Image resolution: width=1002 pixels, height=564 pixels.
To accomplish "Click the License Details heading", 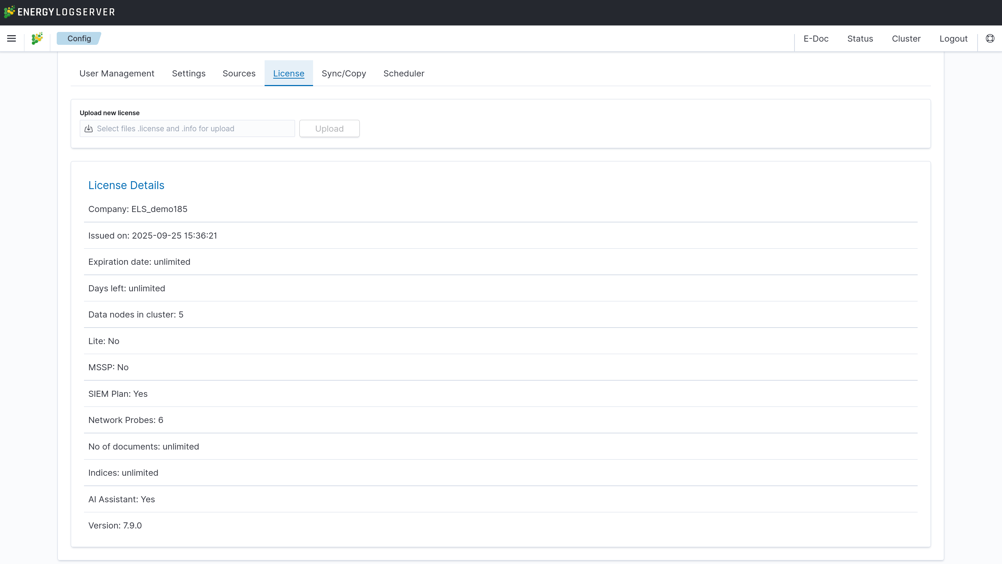I will click(x=126, y=185).
